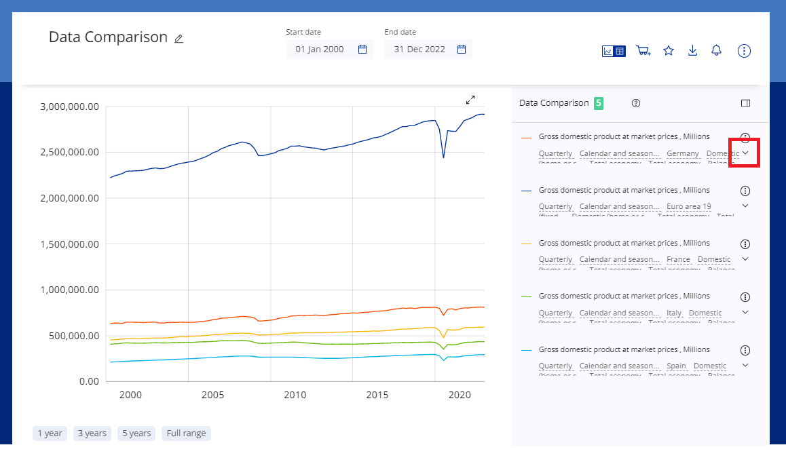Screen dimensions: 786x462
Task: Open options menu for Italy series
Action: (x=745, y=296)
